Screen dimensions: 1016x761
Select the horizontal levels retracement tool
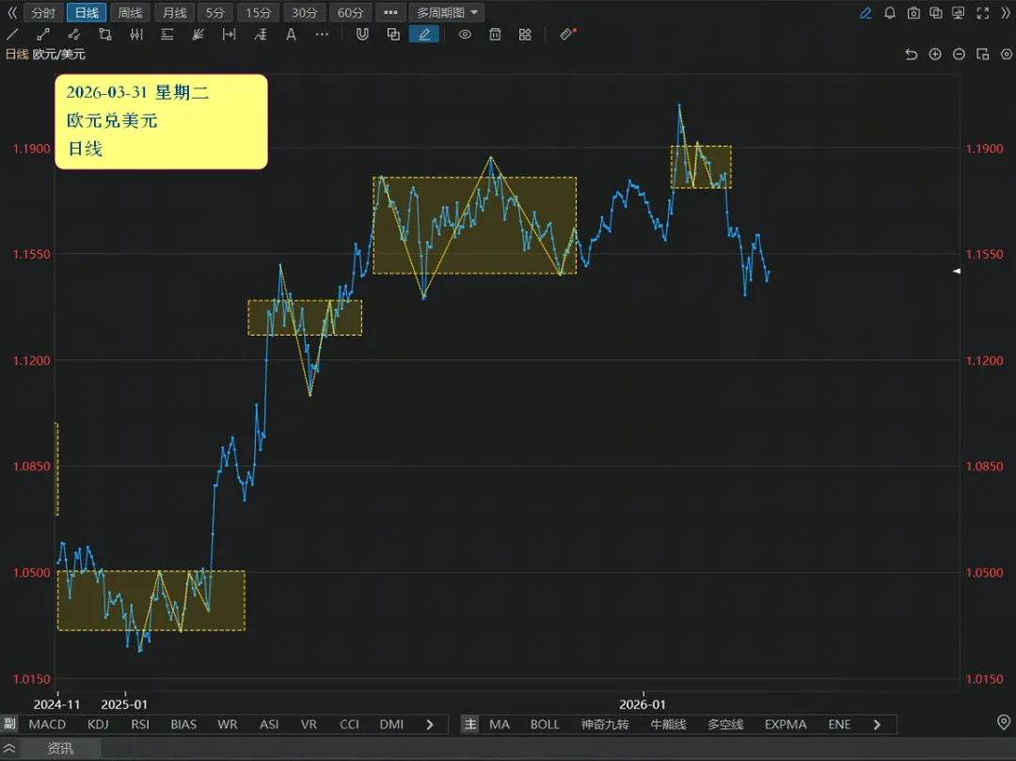(167, 35)
